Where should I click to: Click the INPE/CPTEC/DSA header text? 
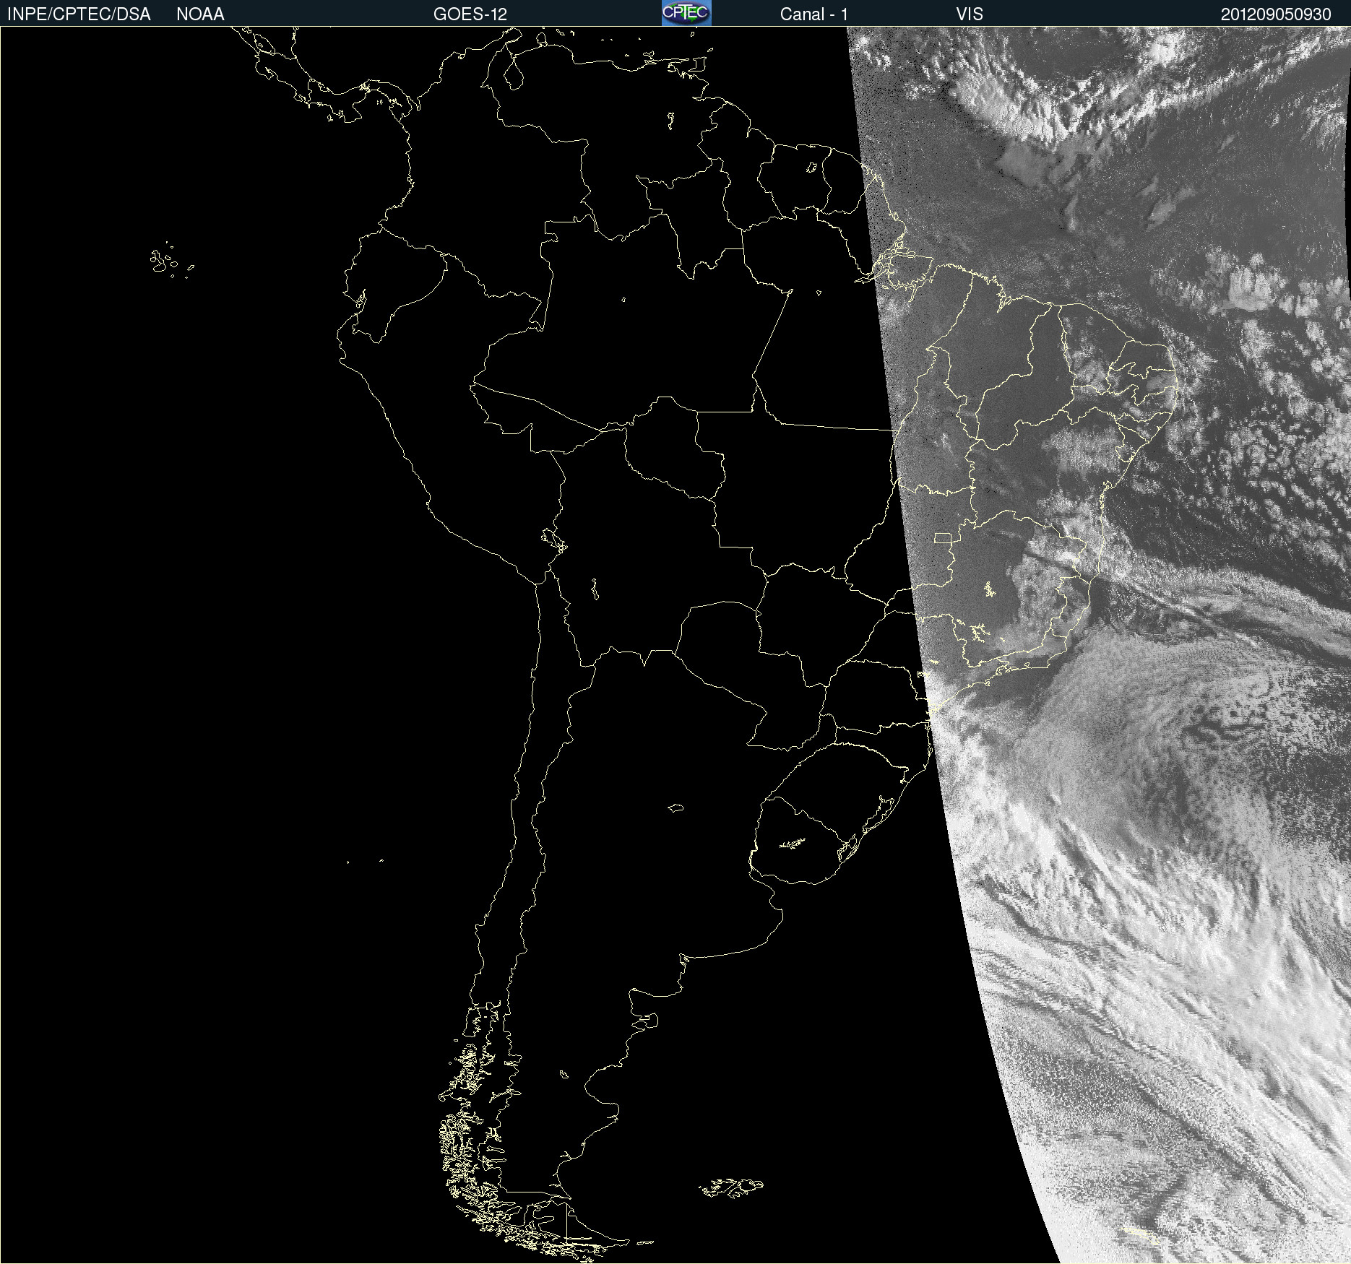[79, 14]
